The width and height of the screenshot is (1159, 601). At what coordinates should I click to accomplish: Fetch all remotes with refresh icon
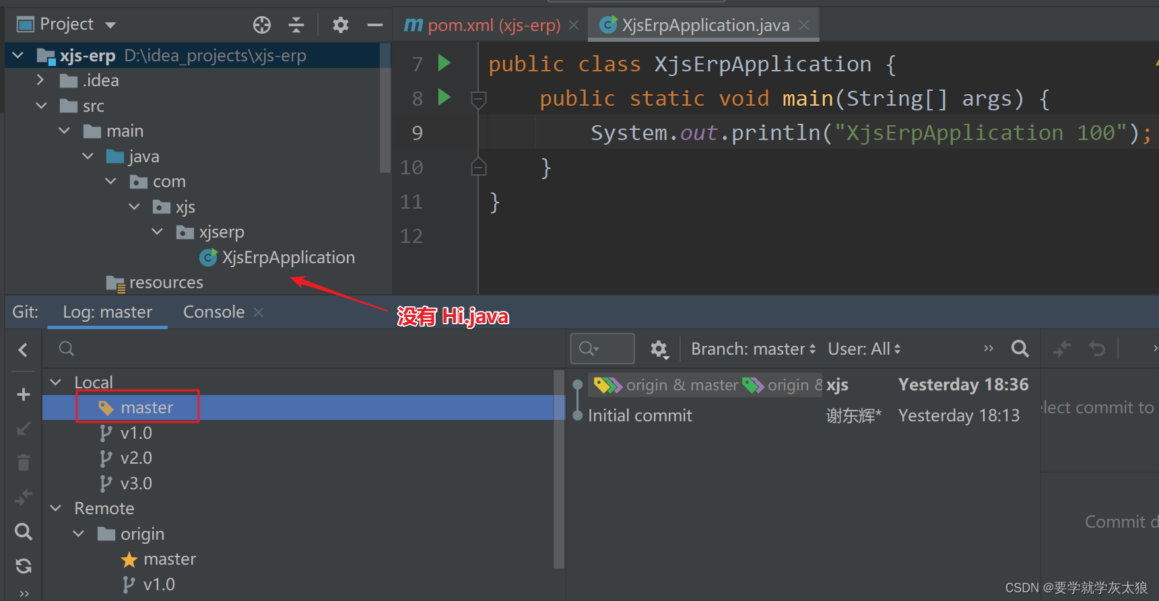click(23, 566)
